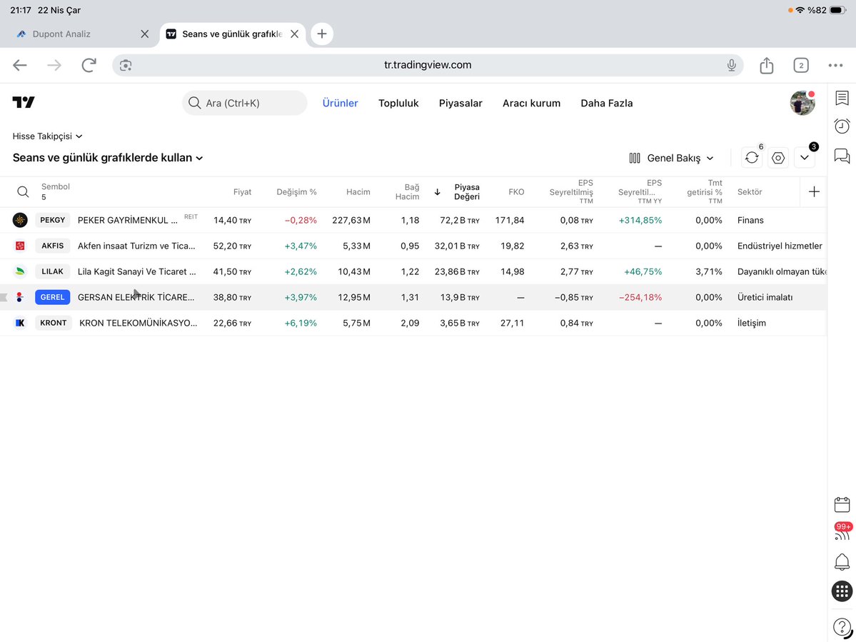The width and height of the screenshot is (856, 642).
Task: Open the KRONT ticker symbol
Action: click(x=53, y=323)
